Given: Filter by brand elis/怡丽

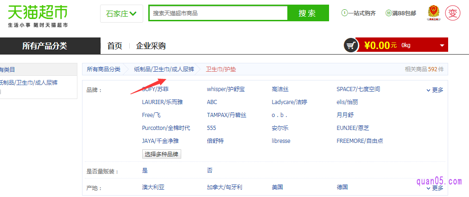Looking at the screenshot, I should pyautogui.click(x=347, y=102).
